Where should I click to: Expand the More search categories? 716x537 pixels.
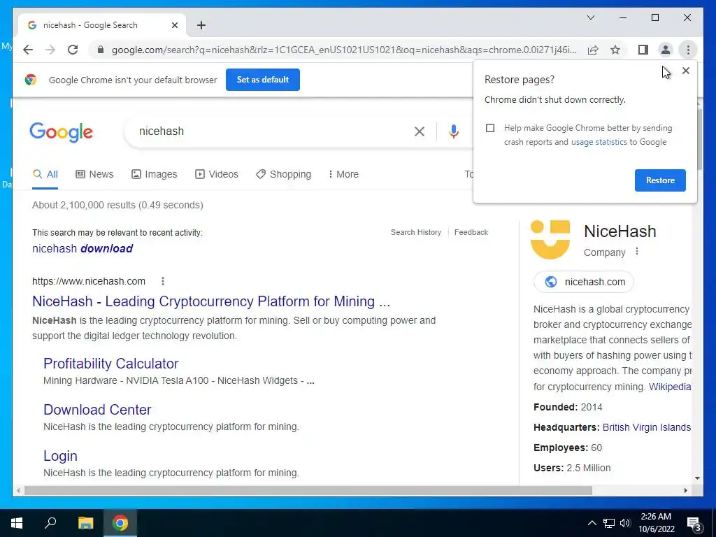[343, 174]
